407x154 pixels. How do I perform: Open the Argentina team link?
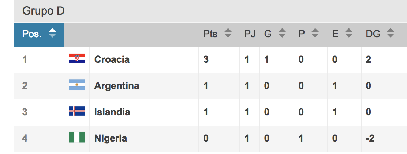(x=116, y=86)
